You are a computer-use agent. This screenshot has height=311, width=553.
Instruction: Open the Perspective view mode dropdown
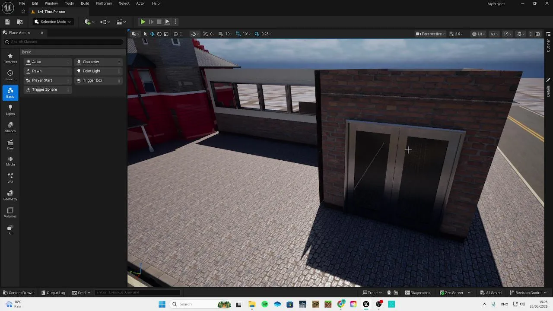[430, 34]
